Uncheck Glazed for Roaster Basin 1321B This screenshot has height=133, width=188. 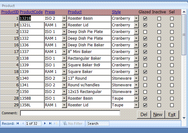tap(145, 18)
